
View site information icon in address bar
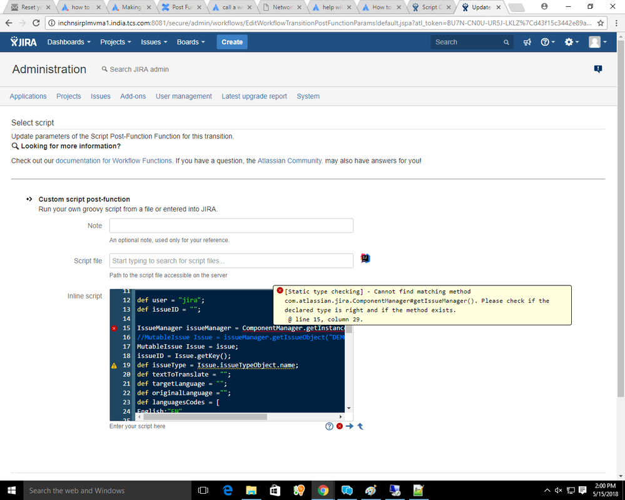52,23
